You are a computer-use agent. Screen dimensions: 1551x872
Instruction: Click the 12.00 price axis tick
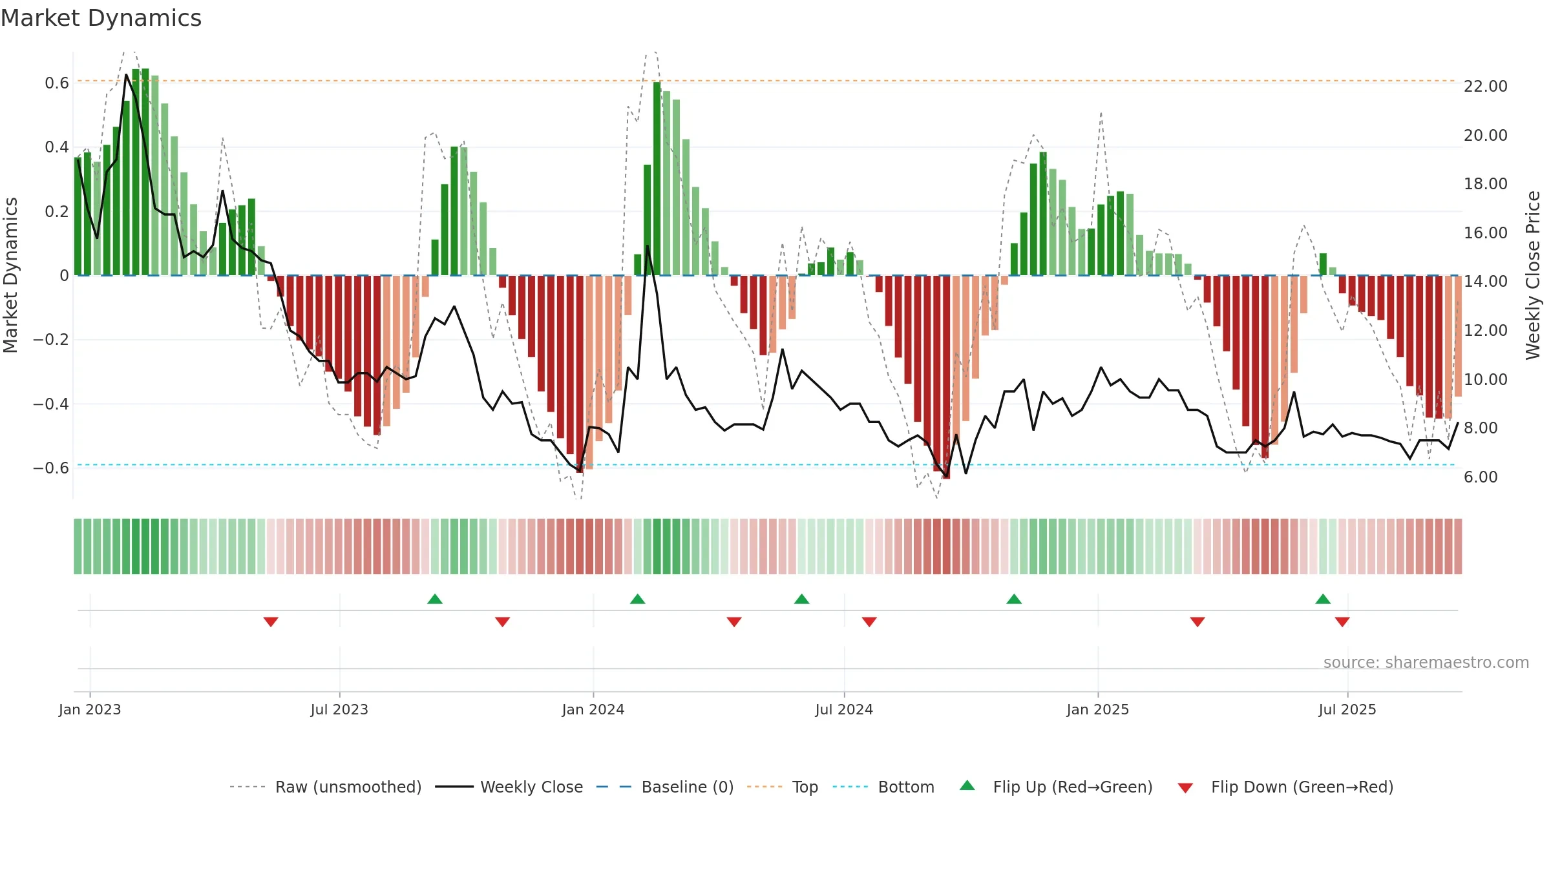[x=1486, y=331]
